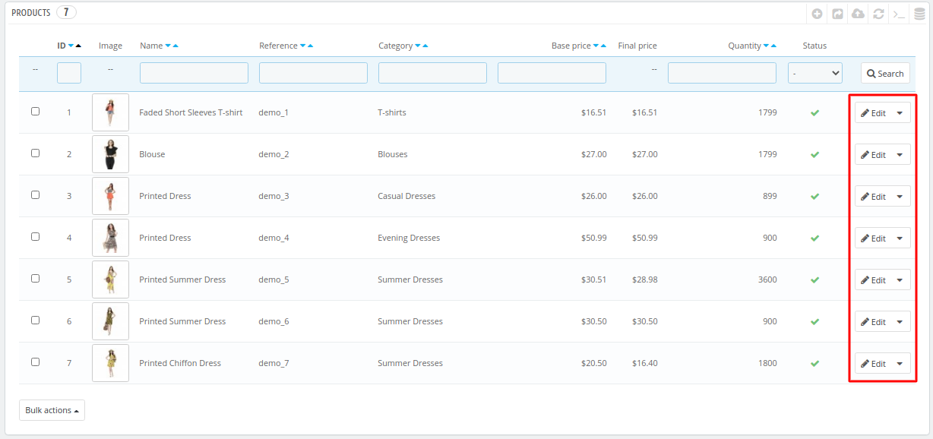933x439 pixels.
Task: Click the Search button
Action: click(x=885, y=73)
